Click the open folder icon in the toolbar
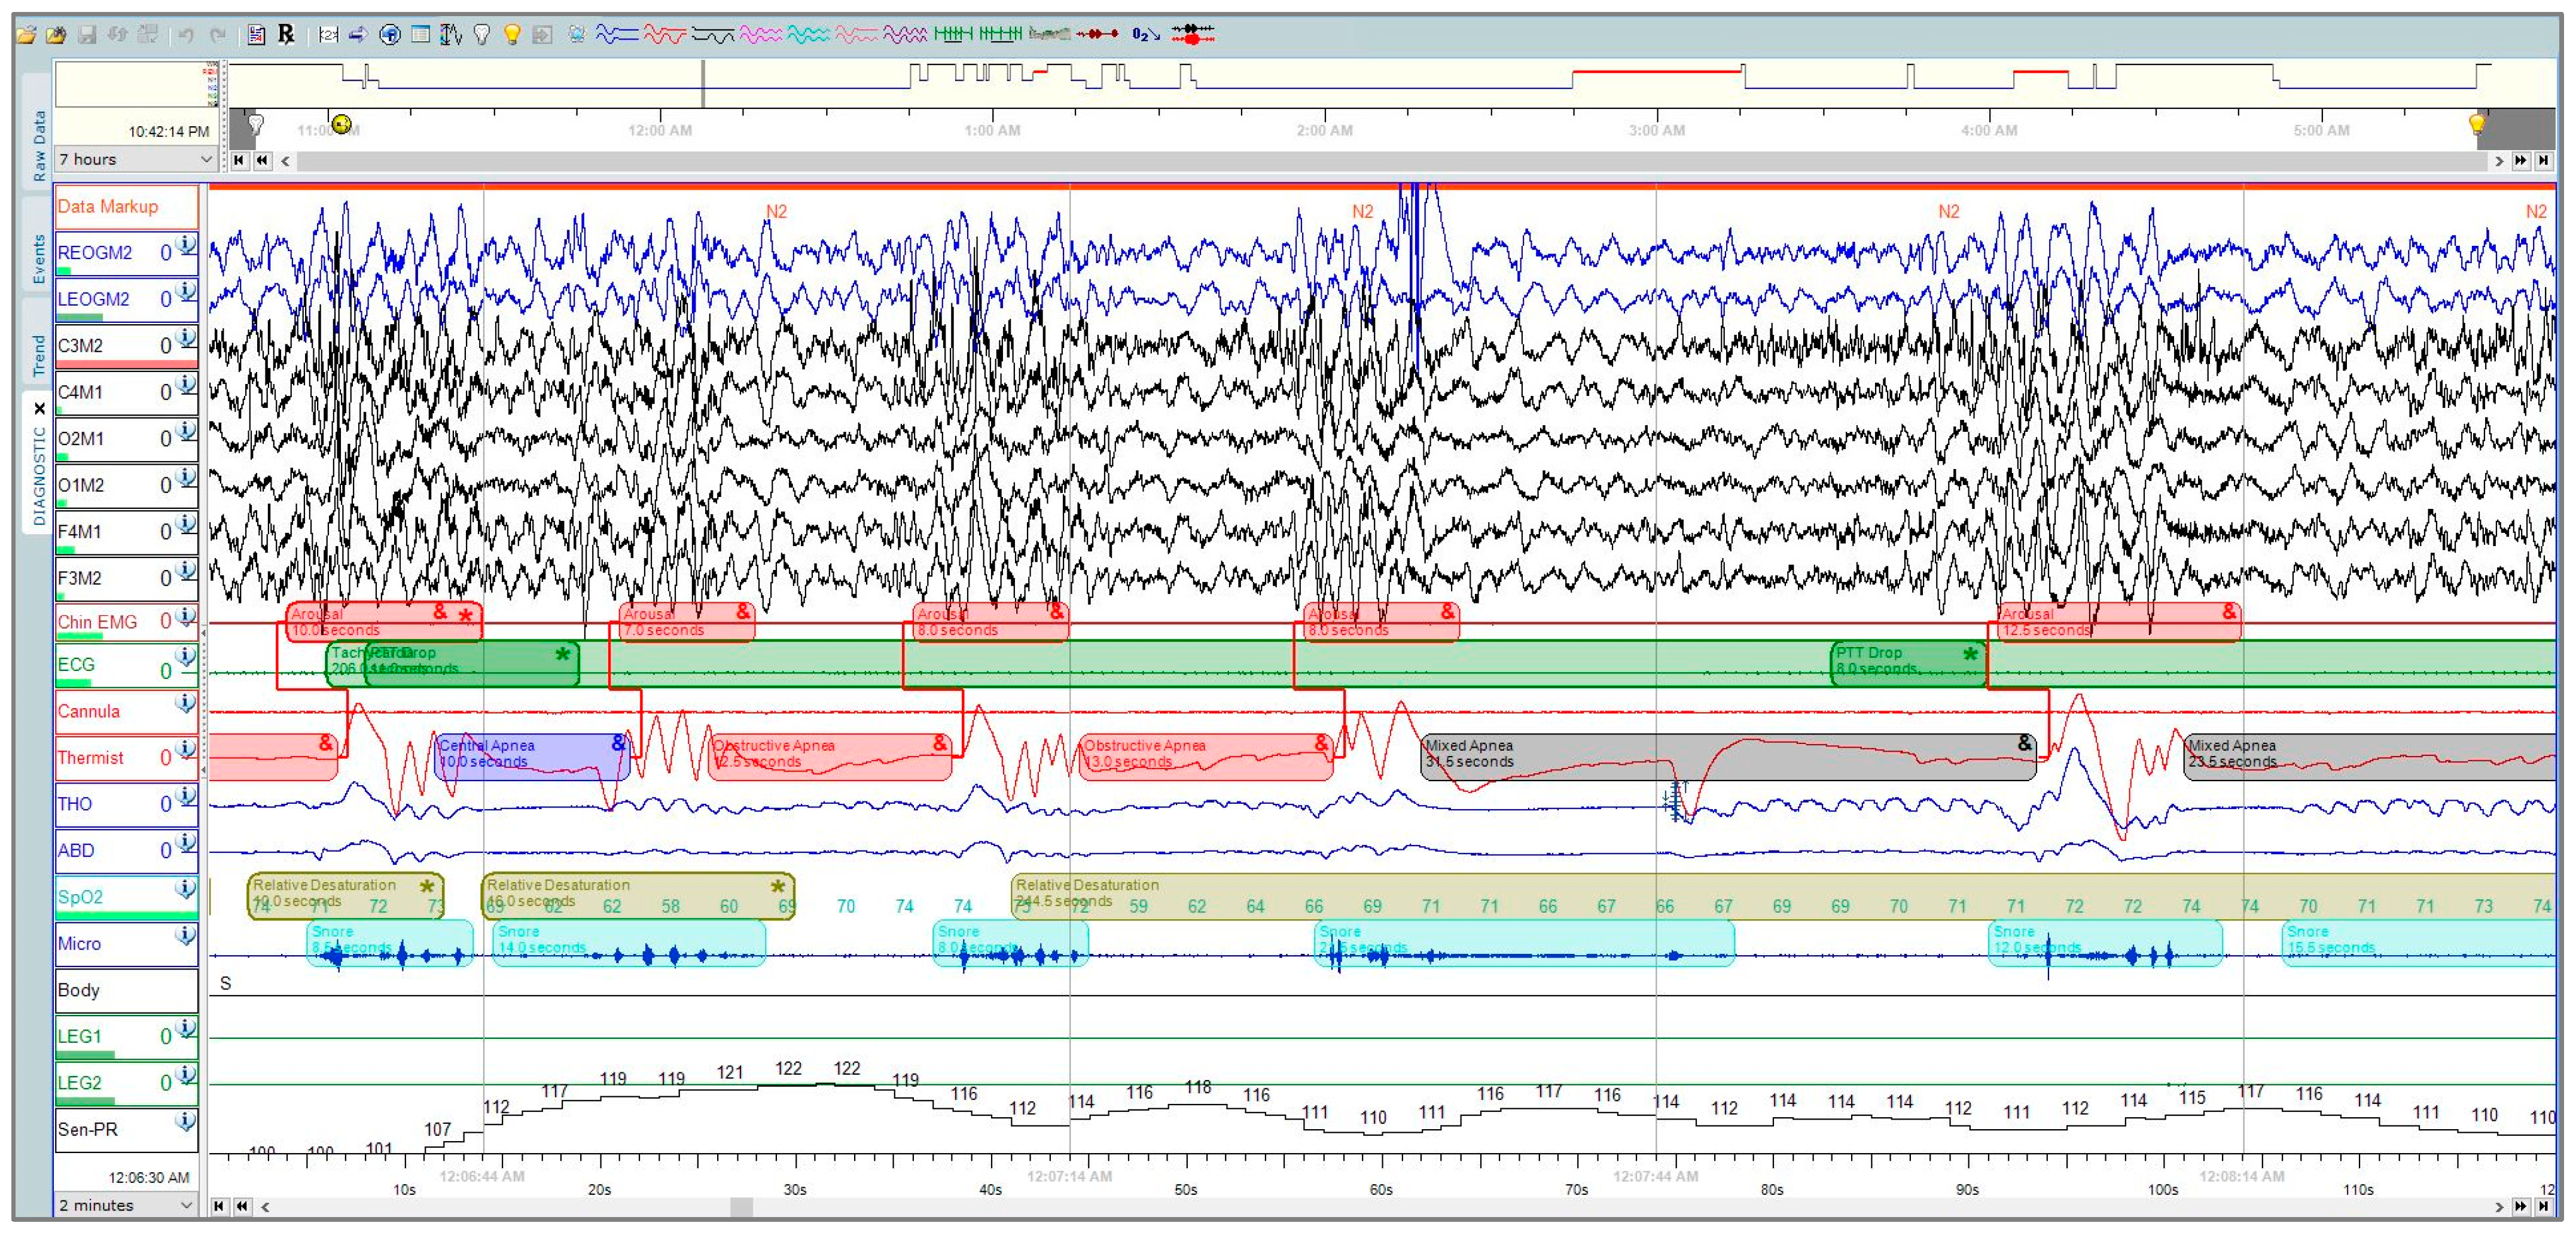The width and height of the screenshot is (2576, 1235). (26, 35)
